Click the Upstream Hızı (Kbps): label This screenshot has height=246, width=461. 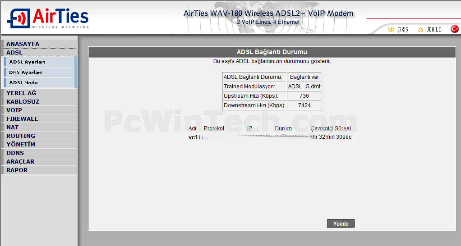251,96
